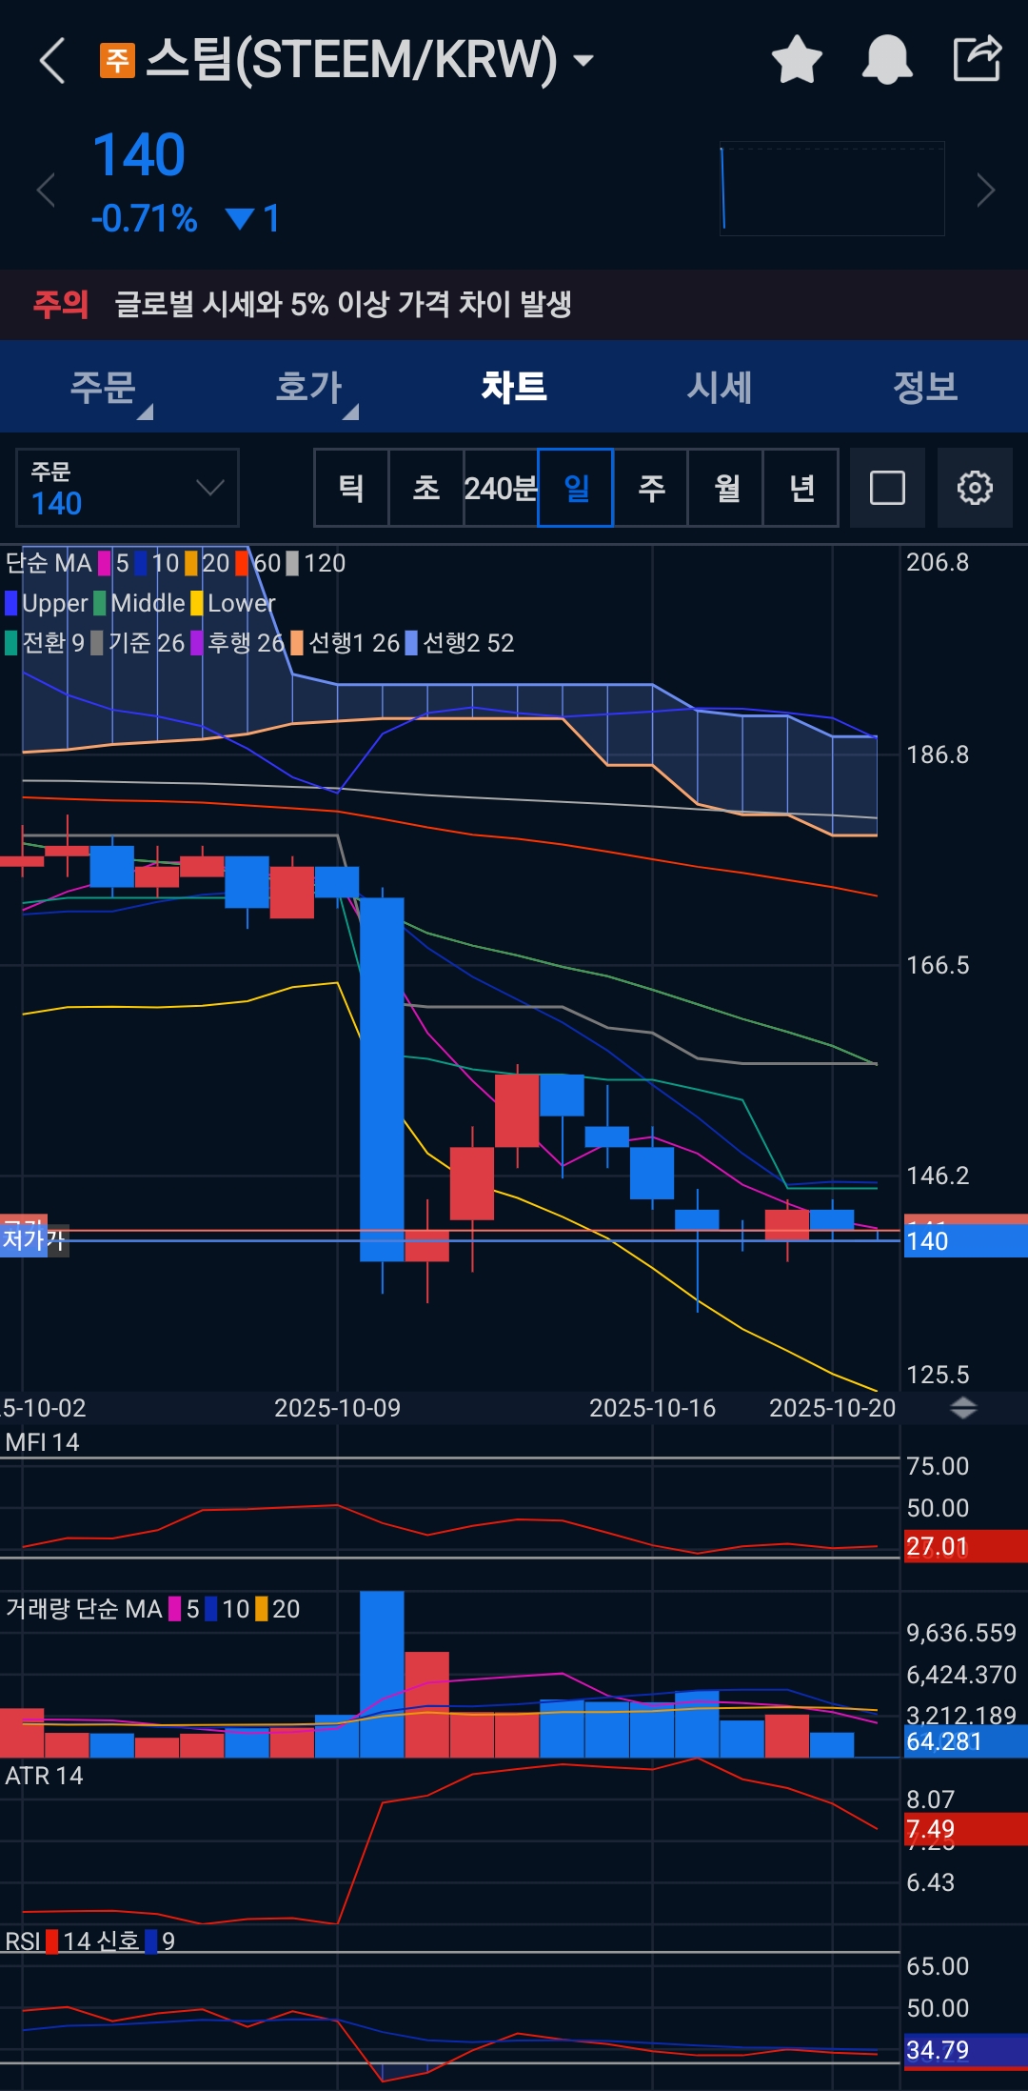Tap the 기준 26 Ichimoku legend
This screenshot has width=1028, height=2091.
pos(138,643)
